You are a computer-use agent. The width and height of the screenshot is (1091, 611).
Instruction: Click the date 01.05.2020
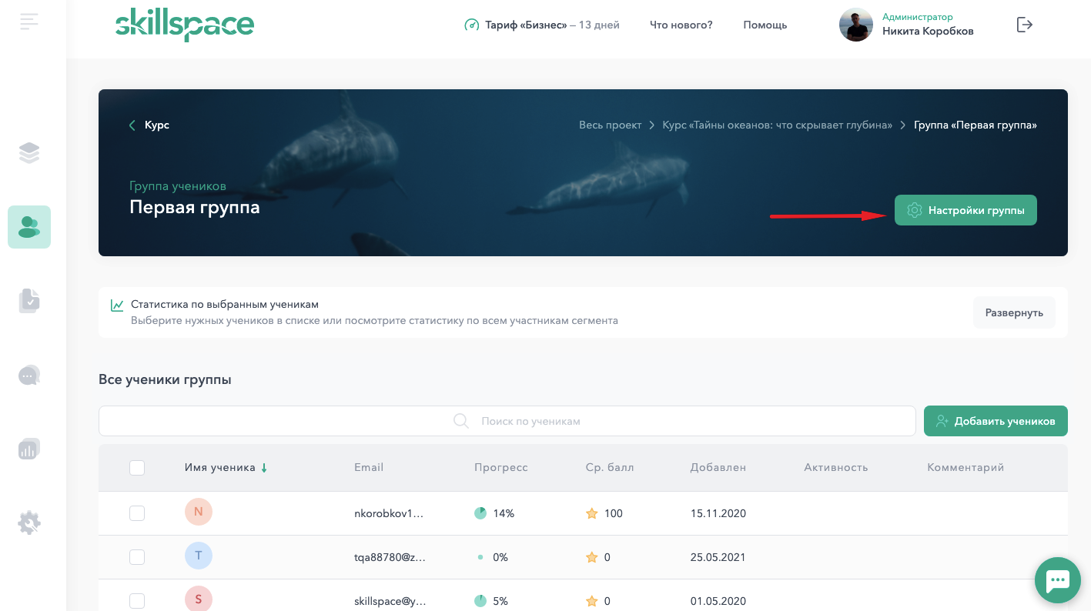pyautogui.click(x=718, y=601)
